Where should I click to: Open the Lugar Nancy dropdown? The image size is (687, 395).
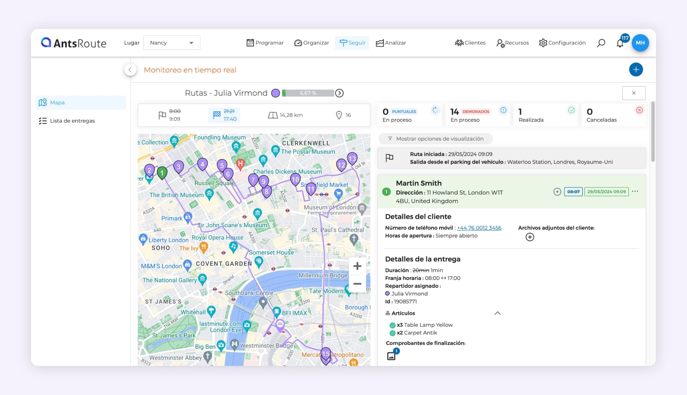172,43
